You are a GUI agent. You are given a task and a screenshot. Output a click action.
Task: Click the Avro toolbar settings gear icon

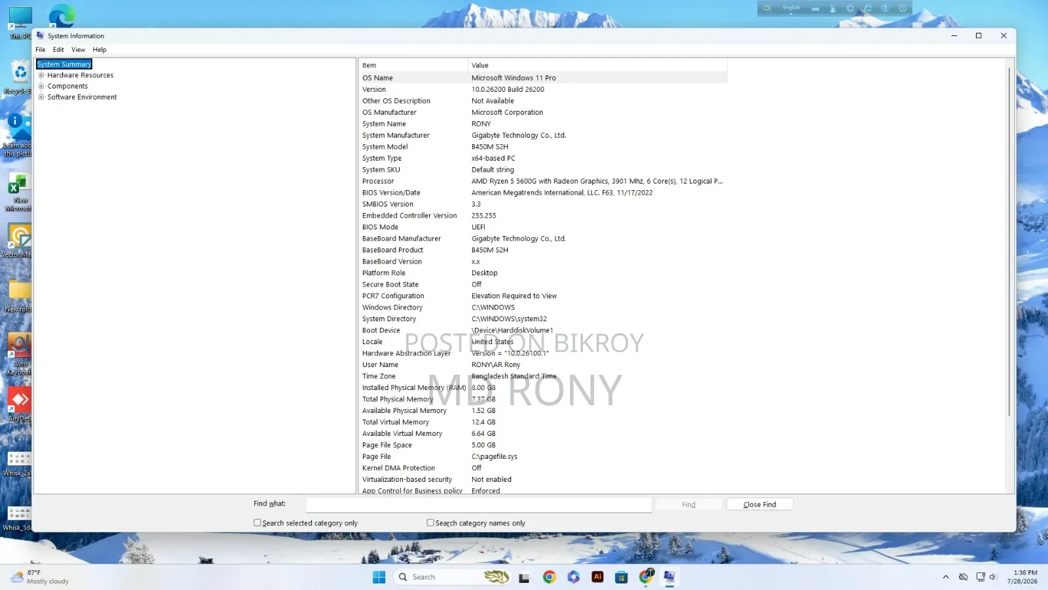point(850,9)
